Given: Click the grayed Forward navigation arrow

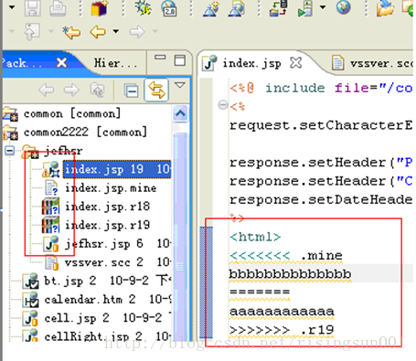Looking at the screenshot, I should [136, 32].
